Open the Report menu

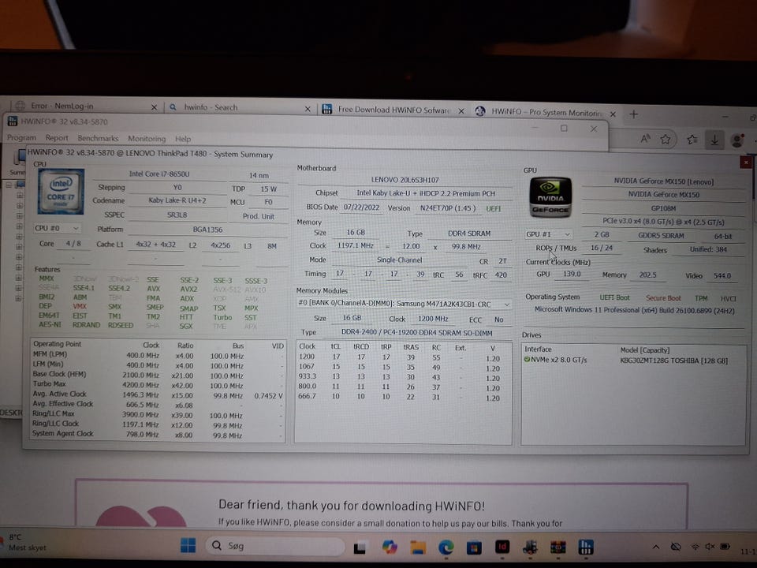[57, 138]
